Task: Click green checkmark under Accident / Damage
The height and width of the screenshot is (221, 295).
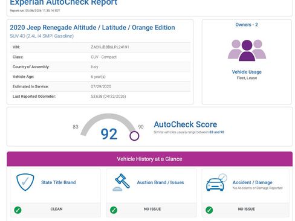Action: coord(209,210)
